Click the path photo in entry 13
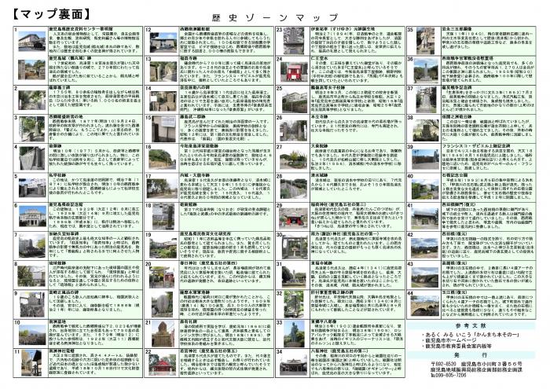550x389 pixels. click(163, 72)
